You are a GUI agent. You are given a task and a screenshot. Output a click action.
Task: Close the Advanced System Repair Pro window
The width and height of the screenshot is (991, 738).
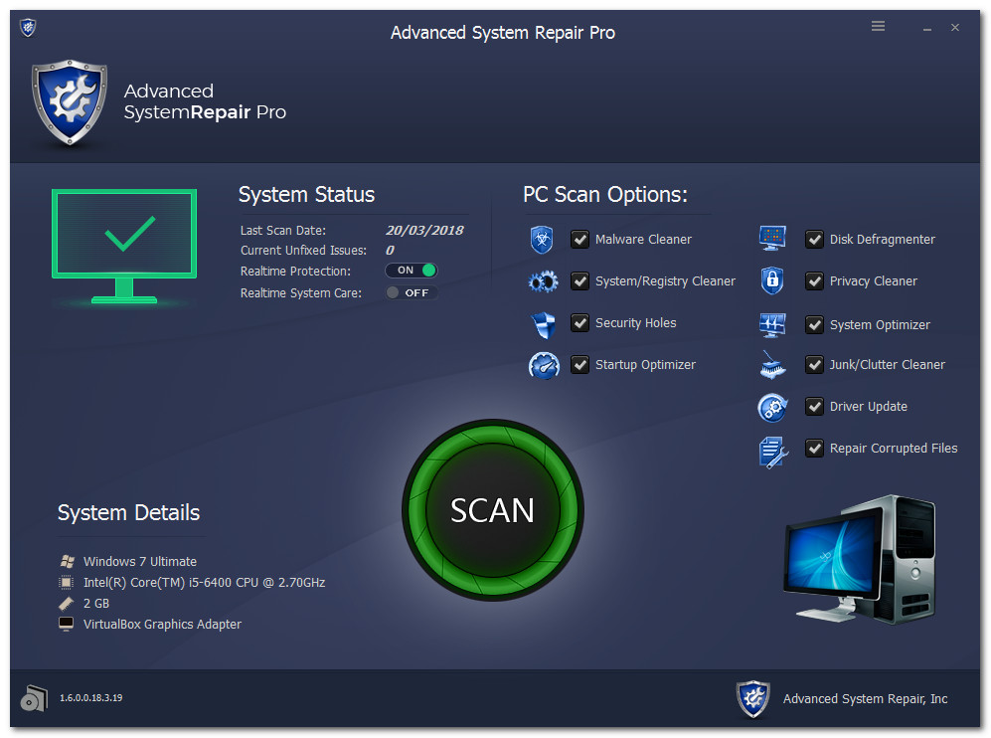point(955,27)
